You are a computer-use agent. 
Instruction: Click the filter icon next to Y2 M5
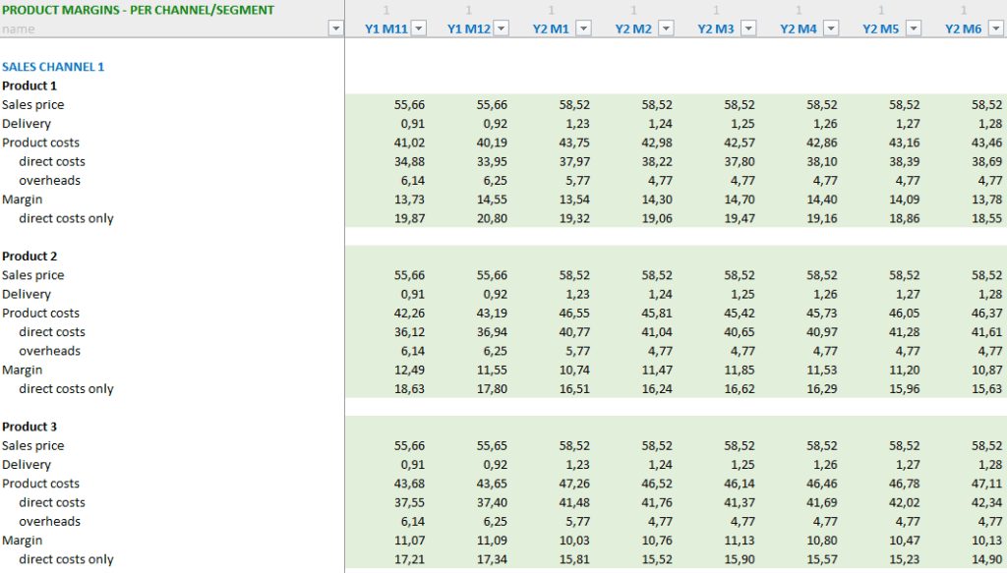pos(915,28)
